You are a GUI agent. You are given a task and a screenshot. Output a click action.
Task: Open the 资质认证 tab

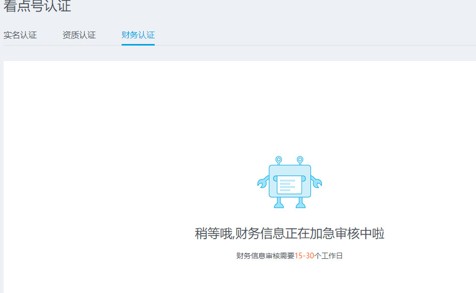(79, 35)
